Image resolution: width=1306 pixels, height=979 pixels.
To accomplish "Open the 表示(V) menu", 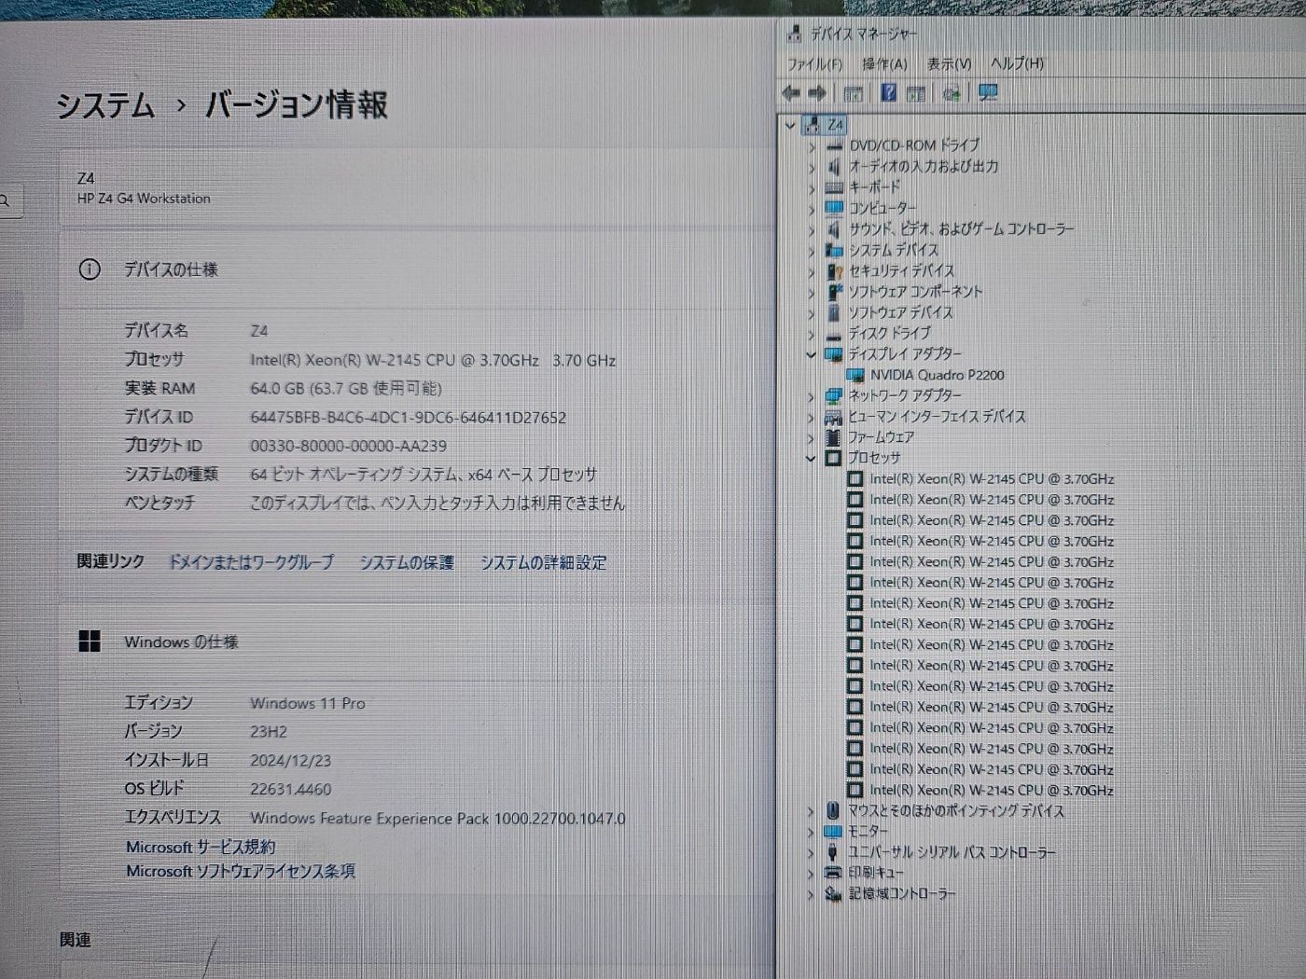I will [949, 63].
